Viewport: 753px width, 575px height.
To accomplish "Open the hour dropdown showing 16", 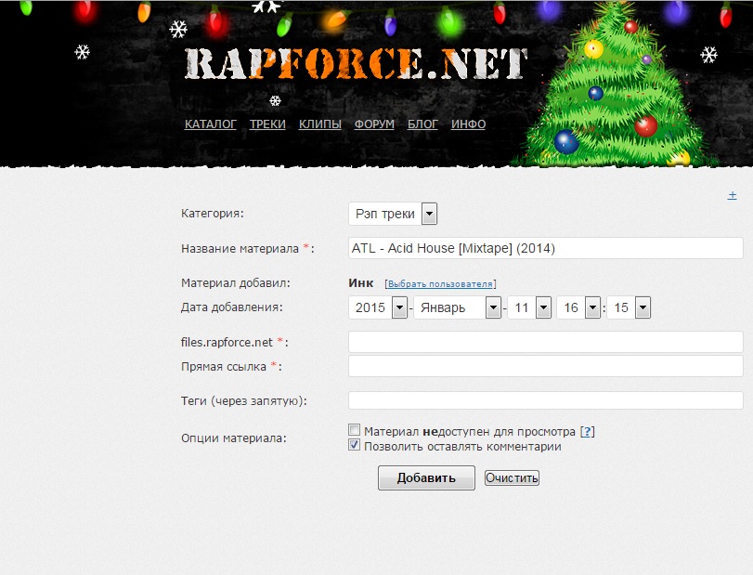I will (578, 307).
